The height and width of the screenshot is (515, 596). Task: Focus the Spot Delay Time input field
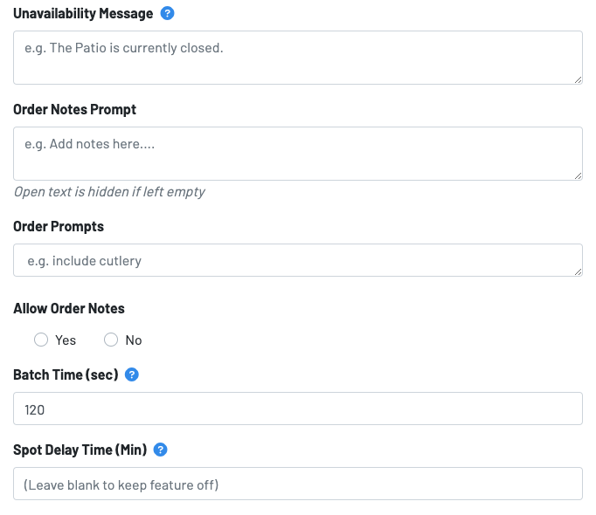pyautogui.click(x=297, y=484)
